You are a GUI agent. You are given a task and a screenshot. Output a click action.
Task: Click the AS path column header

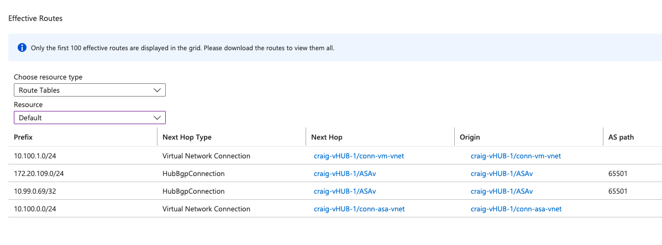pos(621,137)
